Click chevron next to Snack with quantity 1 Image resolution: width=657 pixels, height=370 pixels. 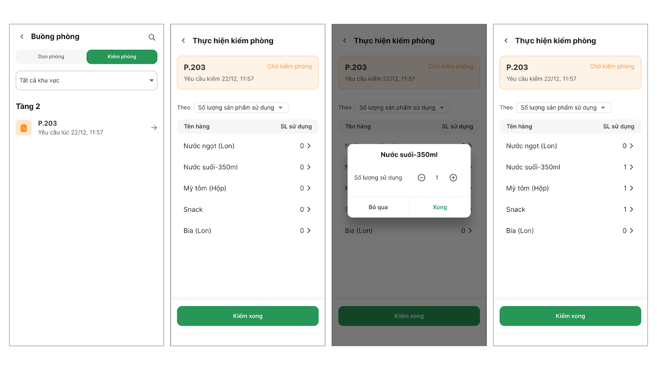(632, 210)
